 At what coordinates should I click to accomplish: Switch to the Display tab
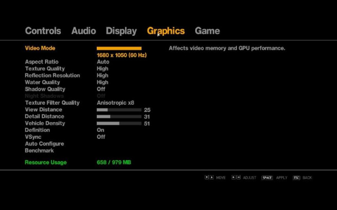coord(121,31)
